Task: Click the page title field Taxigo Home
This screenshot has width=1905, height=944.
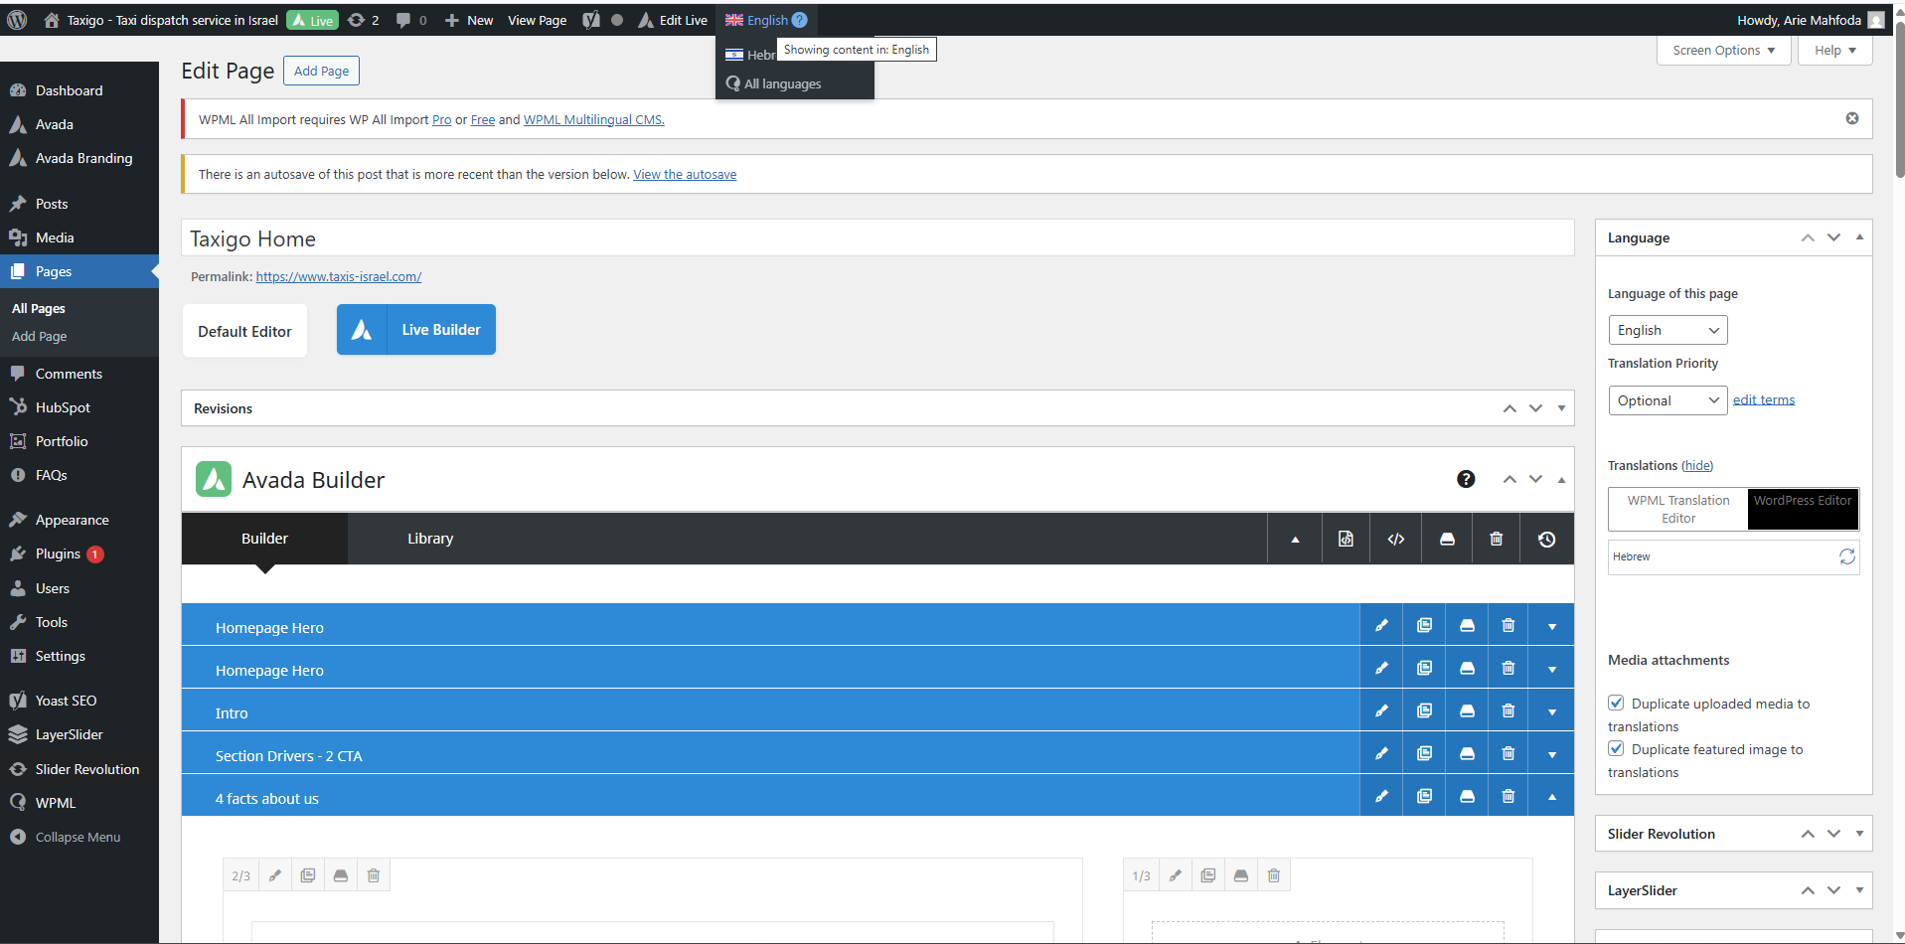Action: pyautogui.click(x=877, y=238)
